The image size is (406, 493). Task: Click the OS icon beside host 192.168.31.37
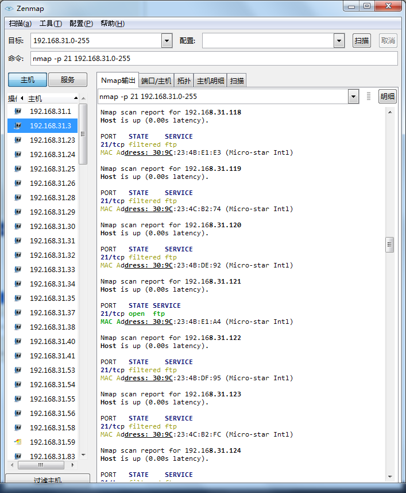click(18, 312)
